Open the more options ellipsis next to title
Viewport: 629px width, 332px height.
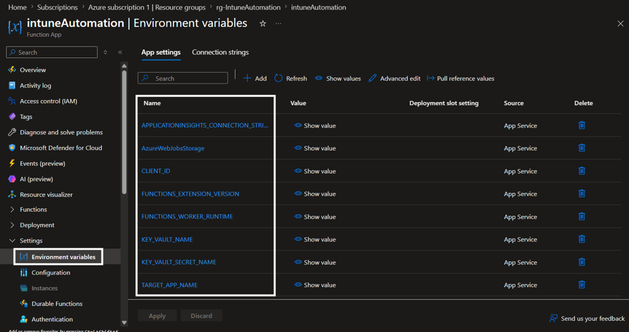pos(278,23)
